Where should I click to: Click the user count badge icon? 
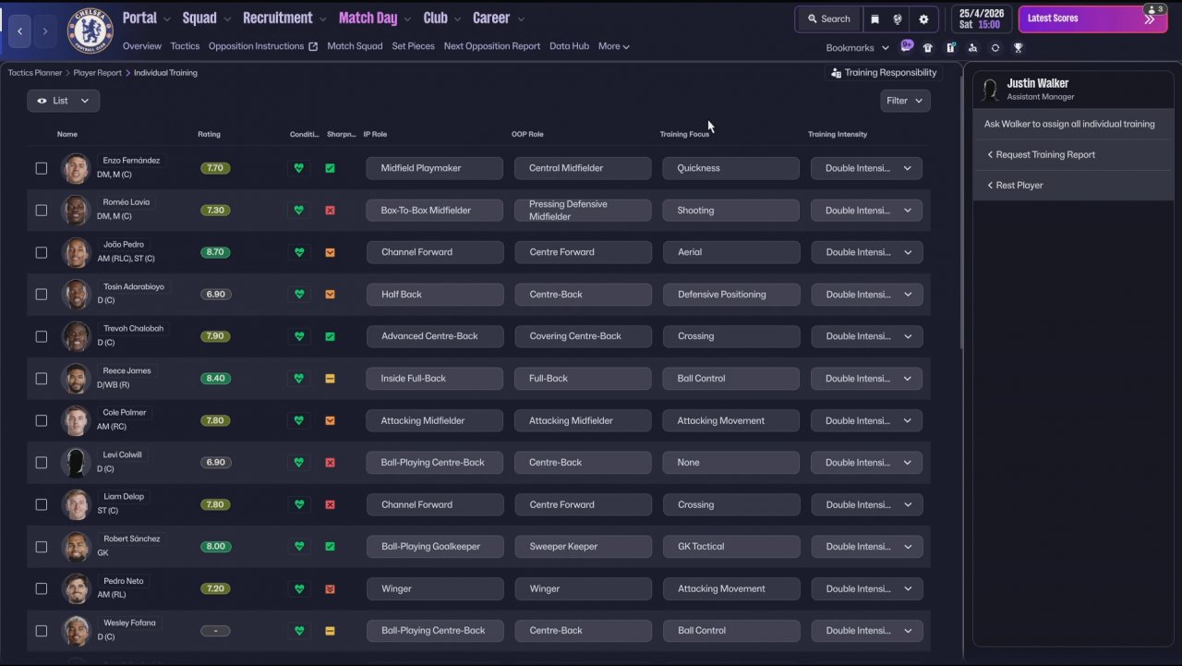[x=1154, y=9]
